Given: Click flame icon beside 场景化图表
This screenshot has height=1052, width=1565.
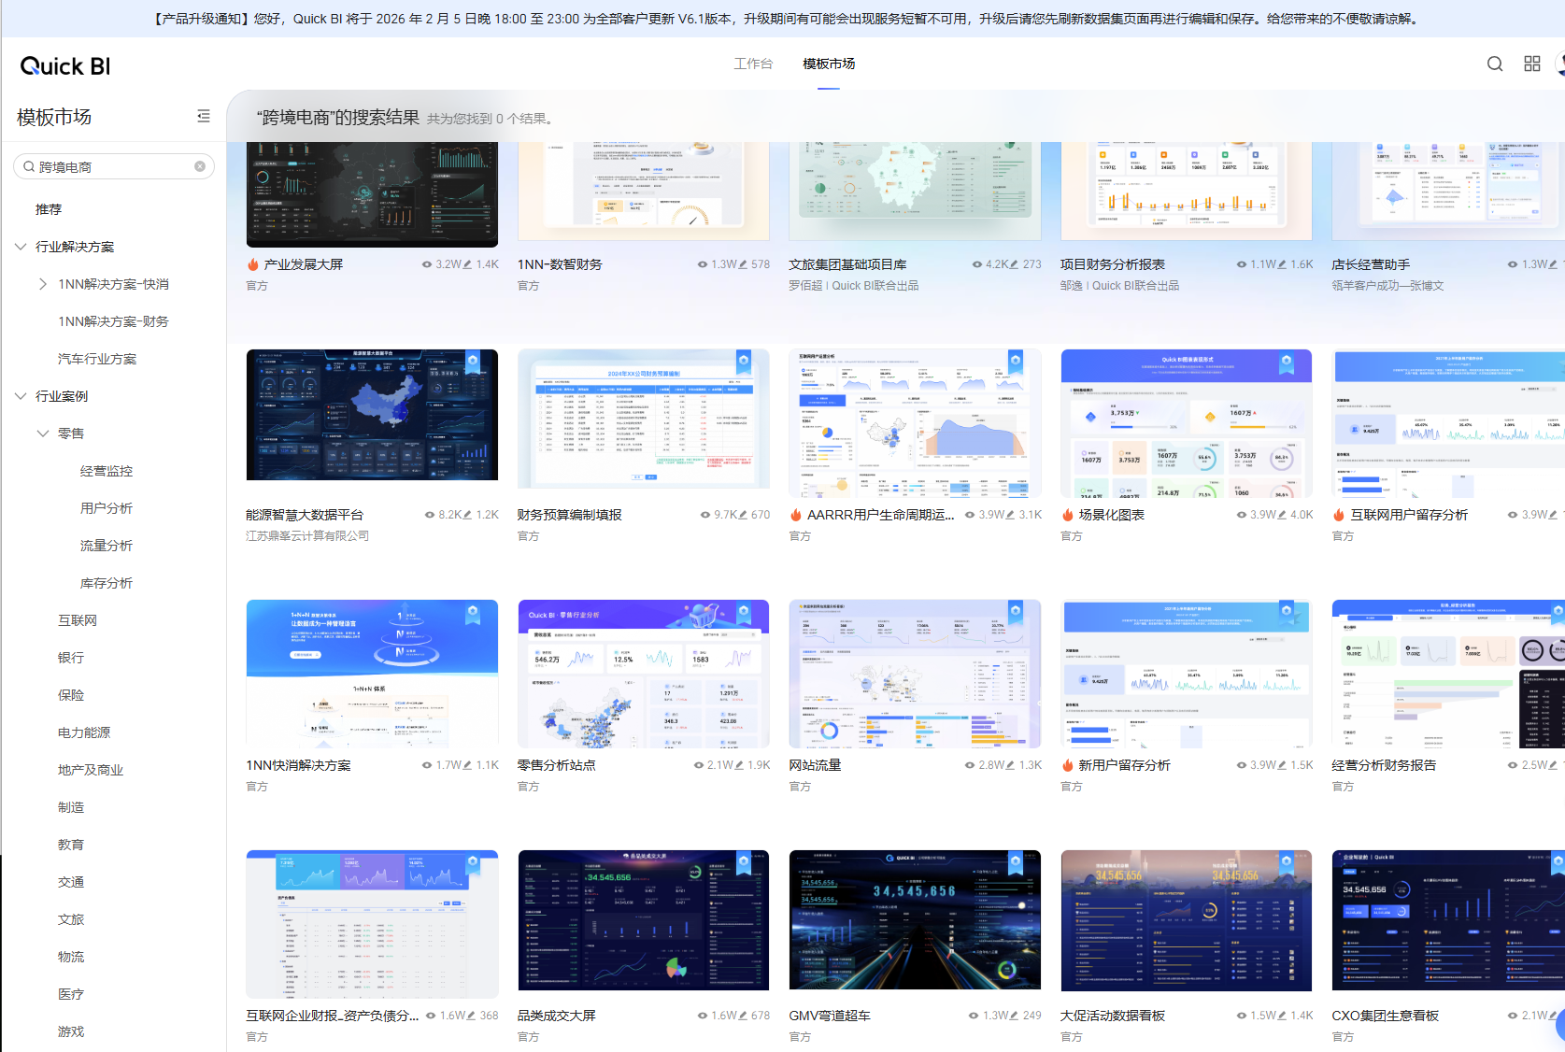Looking at the screenshot, I should click(x=1068, y=515).
